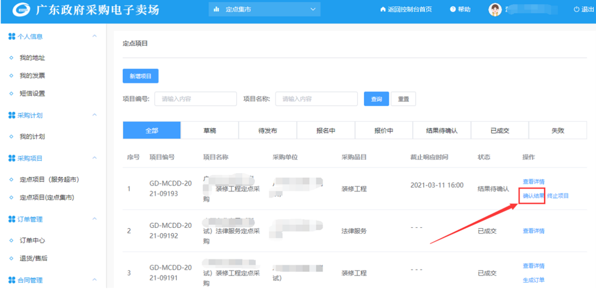
Task: Click the 新增项目 button
Action: pyautogui.click(x=141, y=76)
